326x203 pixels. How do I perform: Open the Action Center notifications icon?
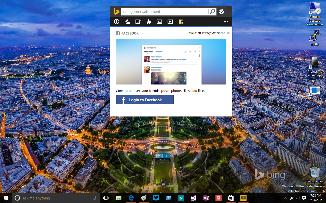[304, 198]
